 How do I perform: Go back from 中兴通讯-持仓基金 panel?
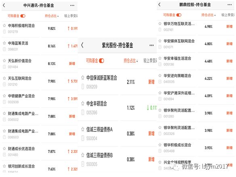pos(4,5)
